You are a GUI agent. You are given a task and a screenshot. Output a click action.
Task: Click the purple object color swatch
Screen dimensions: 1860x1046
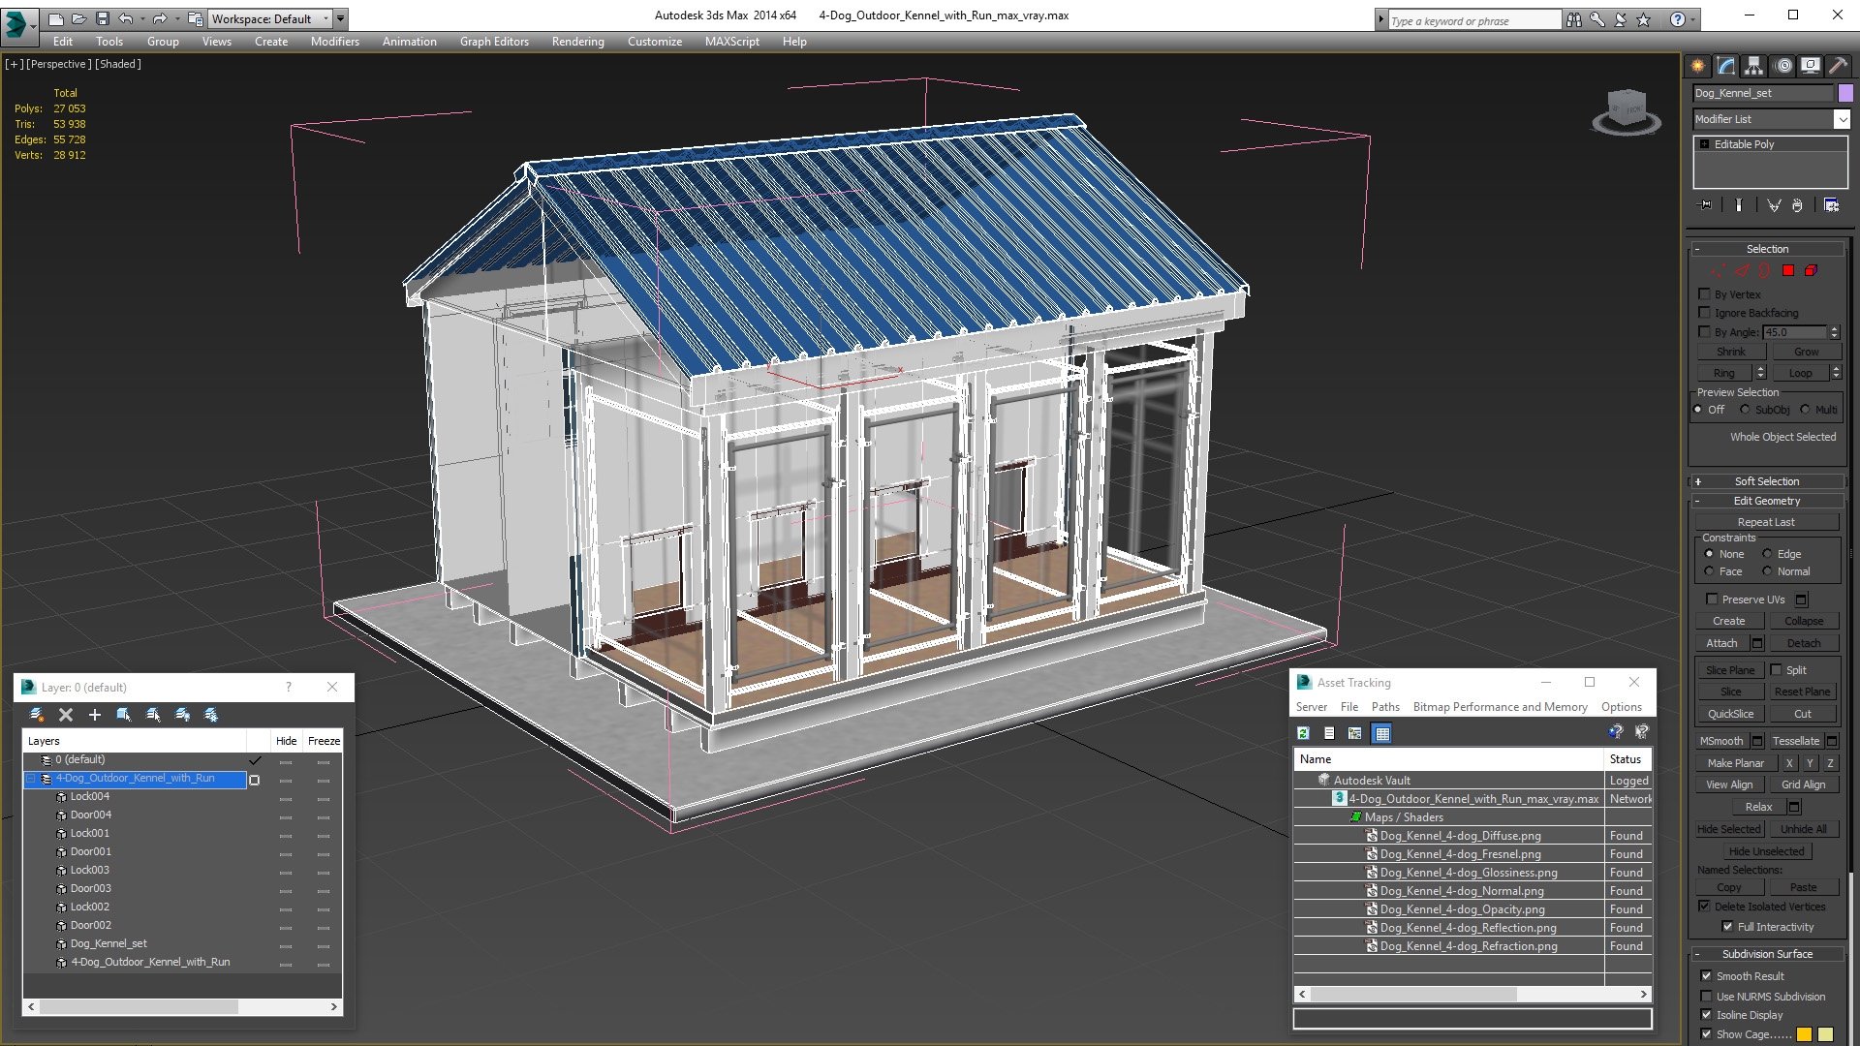(1845, 93)
